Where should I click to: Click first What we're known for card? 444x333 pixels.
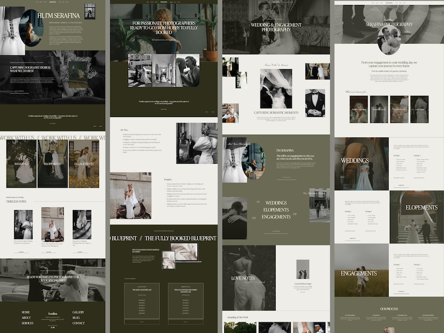[x=359, y=109]
